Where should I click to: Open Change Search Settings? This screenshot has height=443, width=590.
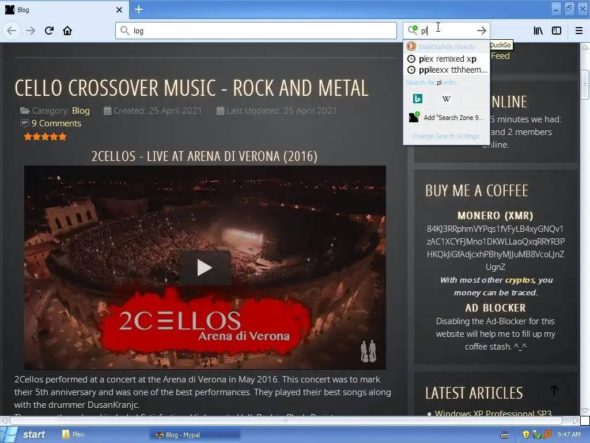pos(447,136)
